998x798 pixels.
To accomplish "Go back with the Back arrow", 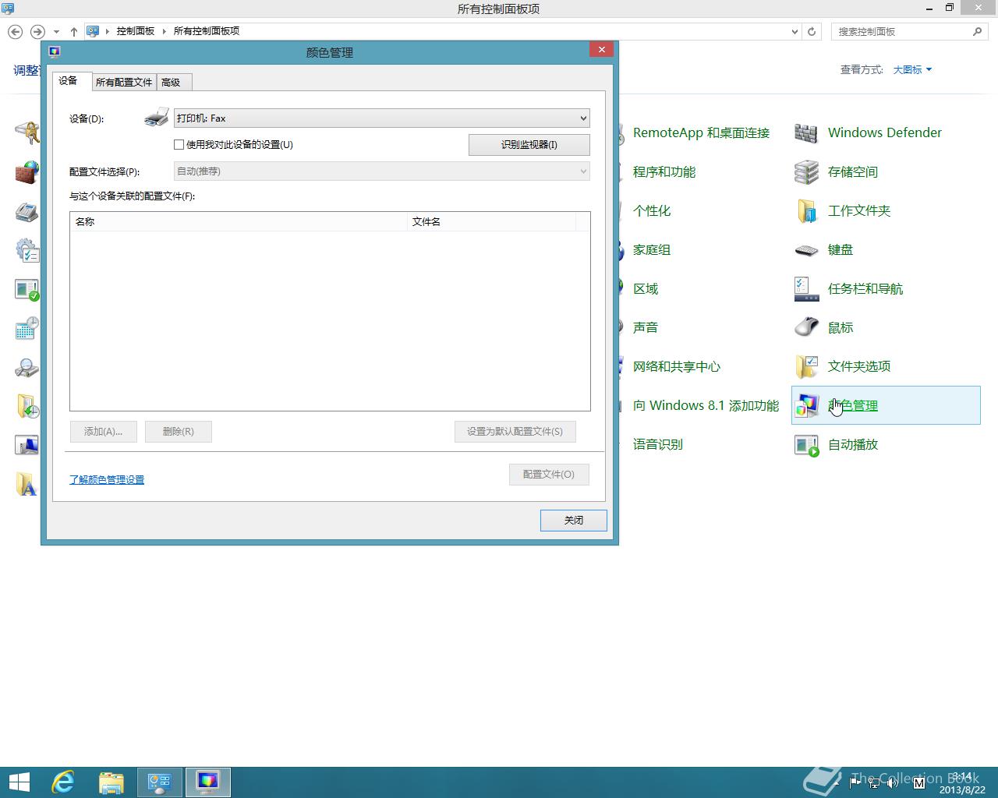I will pyautogui.click(x=15, y=31).
